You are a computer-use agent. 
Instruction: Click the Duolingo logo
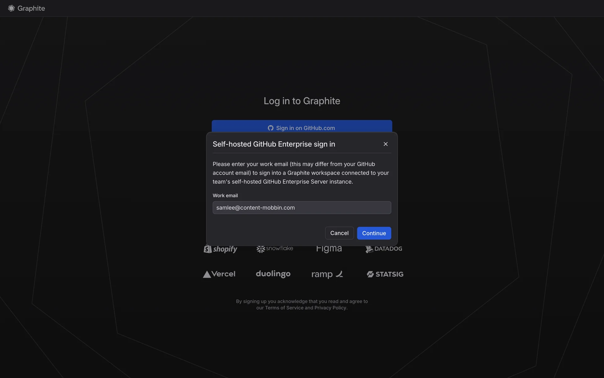[273, 274]
